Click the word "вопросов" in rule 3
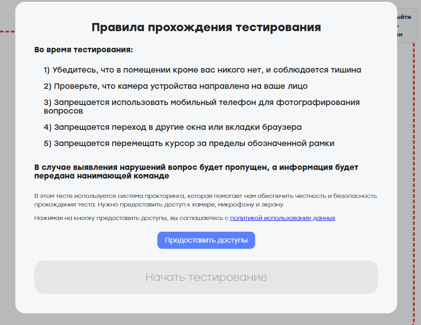421x325 pixels. pyautogui.click(x=64, y=111)
